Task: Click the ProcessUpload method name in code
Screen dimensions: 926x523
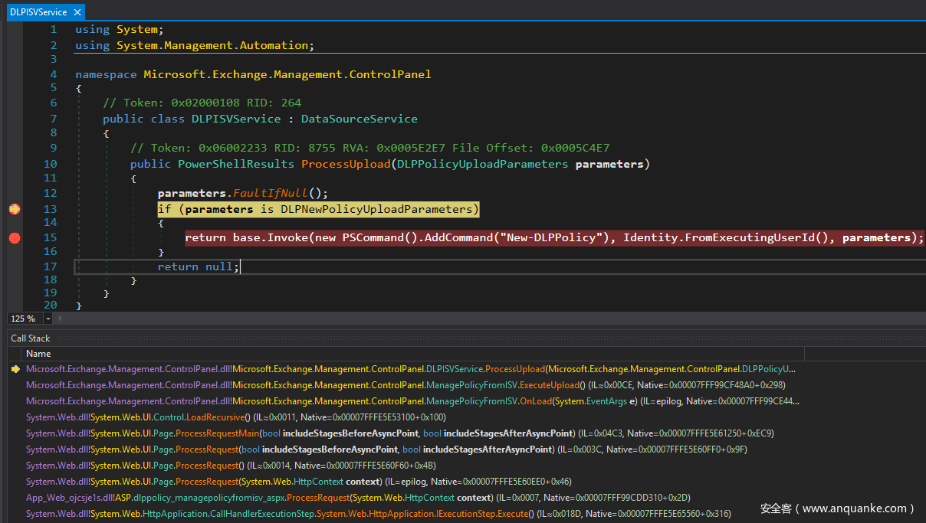Action: pos(344,164)
